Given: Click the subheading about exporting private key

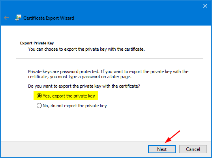Looking at the screenshot, I should pos(86,49).
